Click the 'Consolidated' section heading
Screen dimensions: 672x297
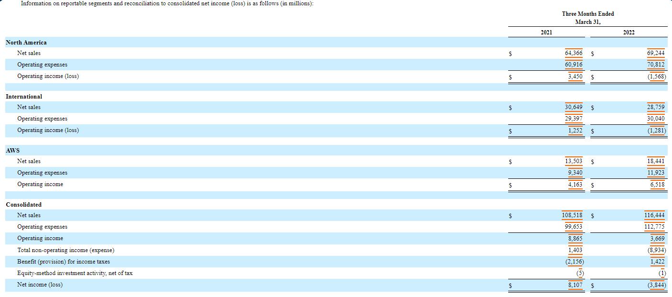(x=24, y=205)
